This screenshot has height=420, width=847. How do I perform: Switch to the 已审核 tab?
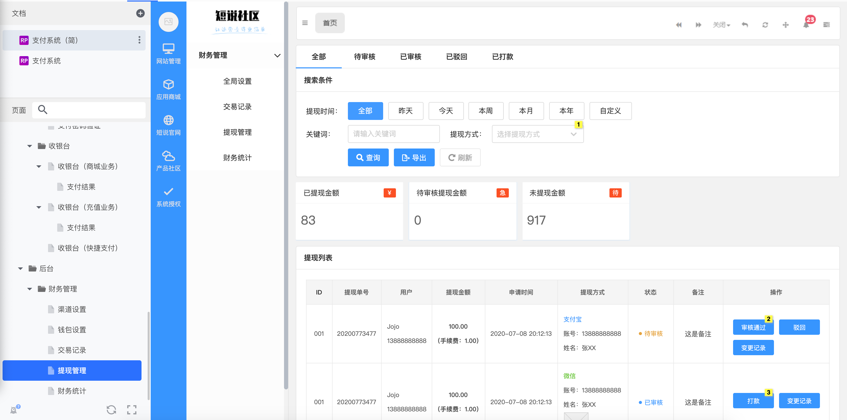pos(411,56)
